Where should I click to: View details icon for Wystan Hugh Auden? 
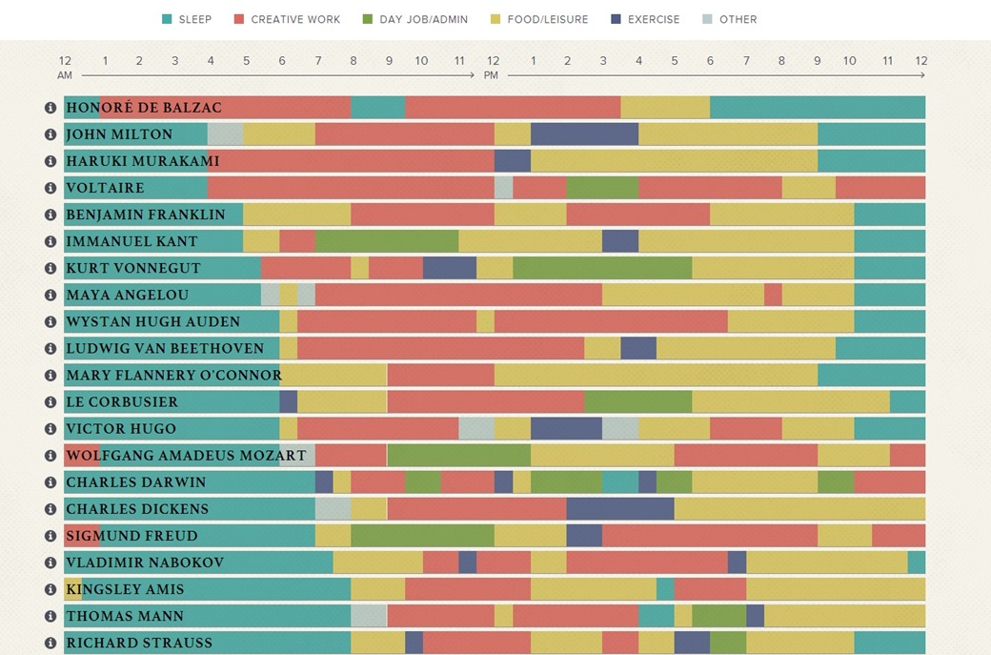(51, 322)
